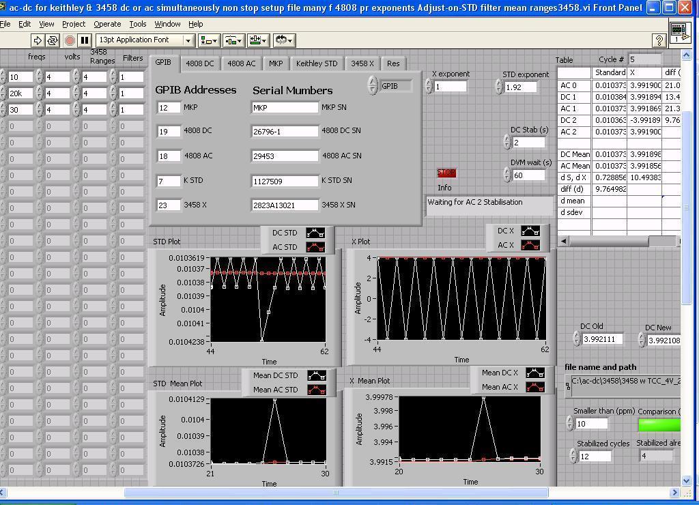This screenshot has width=699, height=505.
Task: Select the GPIB tab
Action: pos(163,62)
